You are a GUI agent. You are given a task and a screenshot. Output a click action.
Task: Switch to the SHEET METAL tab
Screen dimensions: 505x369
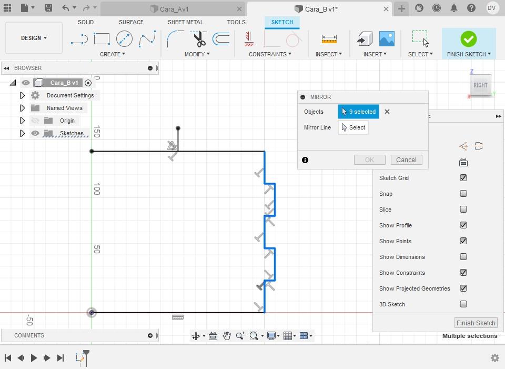pos(186,22)
